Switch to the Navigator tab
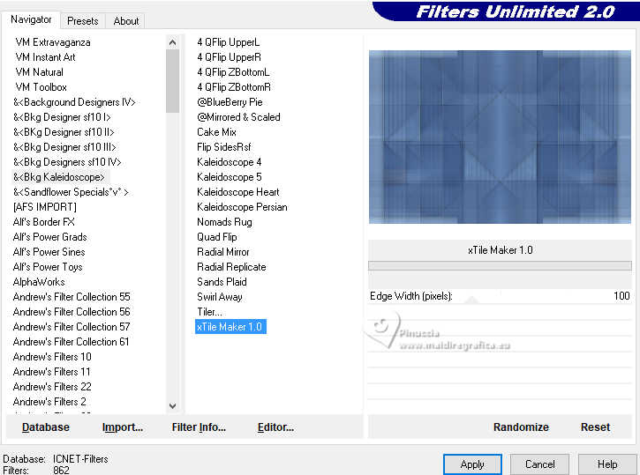The image size is (640, 475). click(31, 19)
